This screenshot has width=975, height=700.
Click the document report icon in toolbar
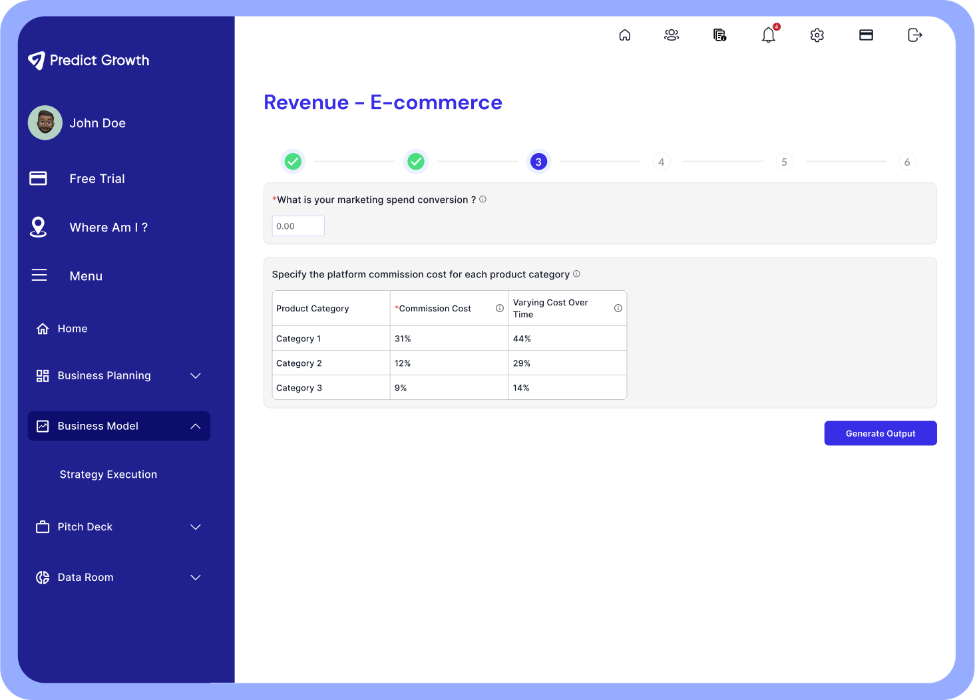point(719,35)
